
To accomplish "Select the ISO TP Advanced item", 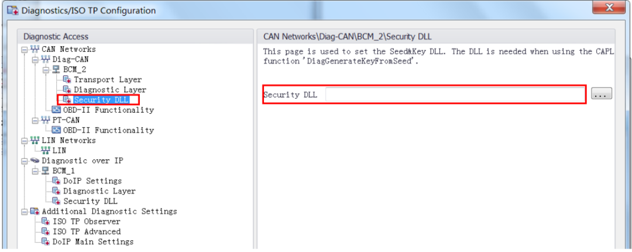I will (x=87, y=232).
